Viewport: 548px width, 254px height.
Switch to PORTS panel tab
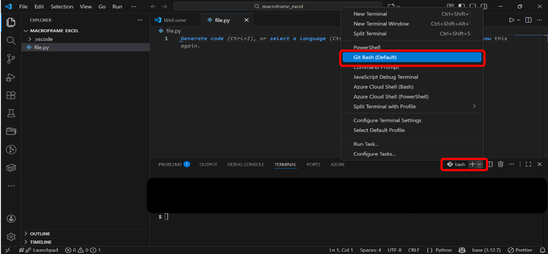pyautogui.click(x=313, y=164)
